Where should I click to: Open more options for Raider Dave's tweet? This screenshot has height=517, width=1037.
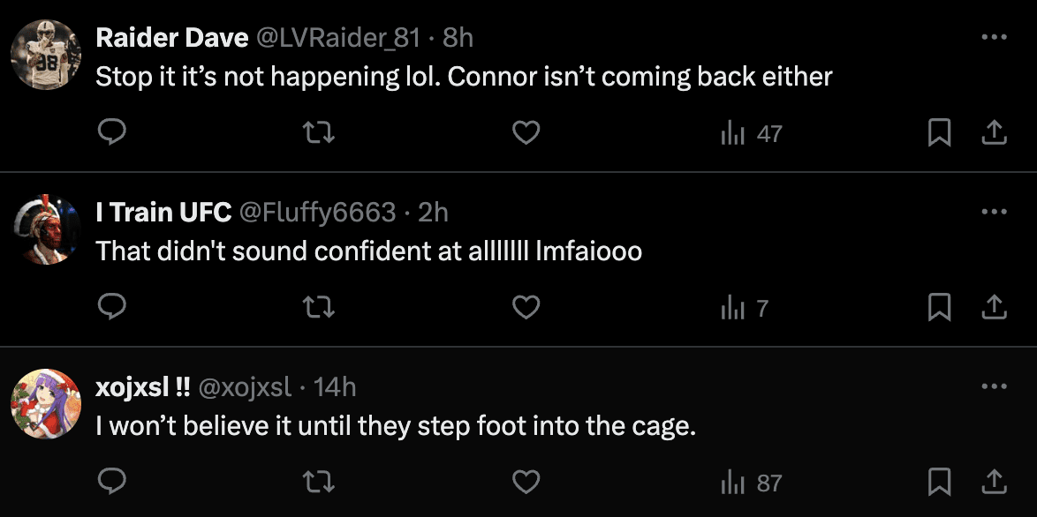point(994,37)
